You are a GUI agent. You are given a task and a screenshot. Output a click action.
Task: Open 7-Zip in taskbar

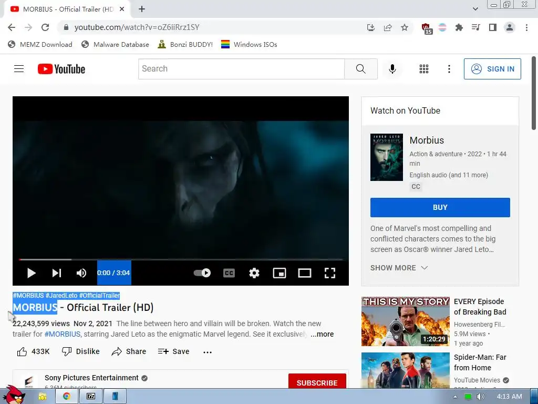(91, 397)
